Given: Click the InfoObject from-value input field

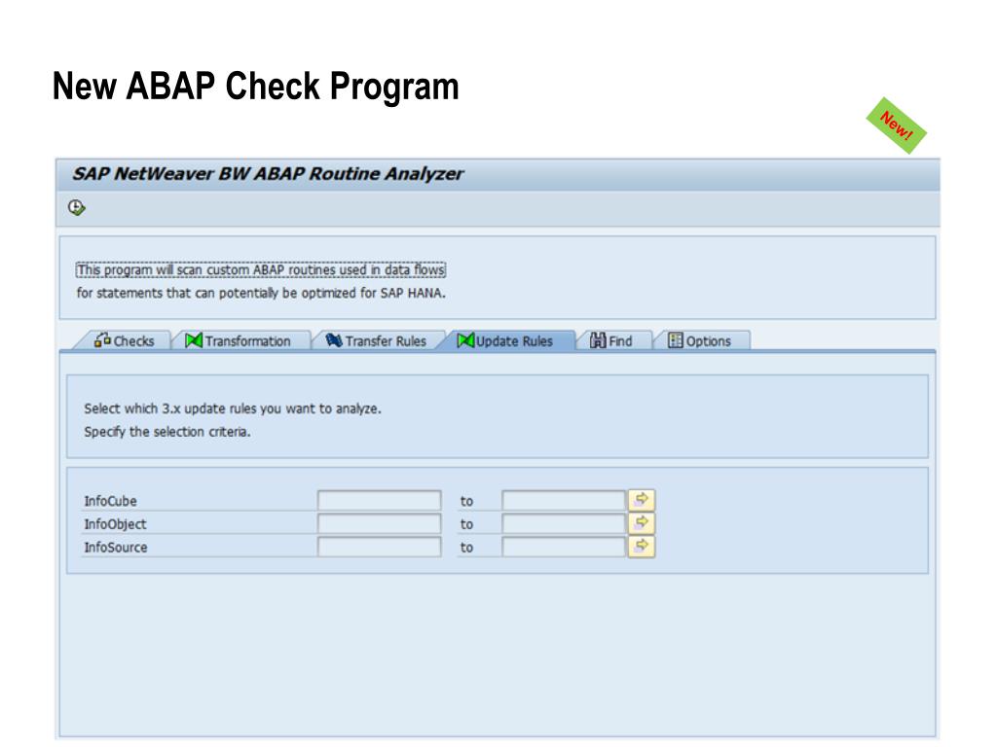Looking at the screenshot, I should tap(379, 523).
